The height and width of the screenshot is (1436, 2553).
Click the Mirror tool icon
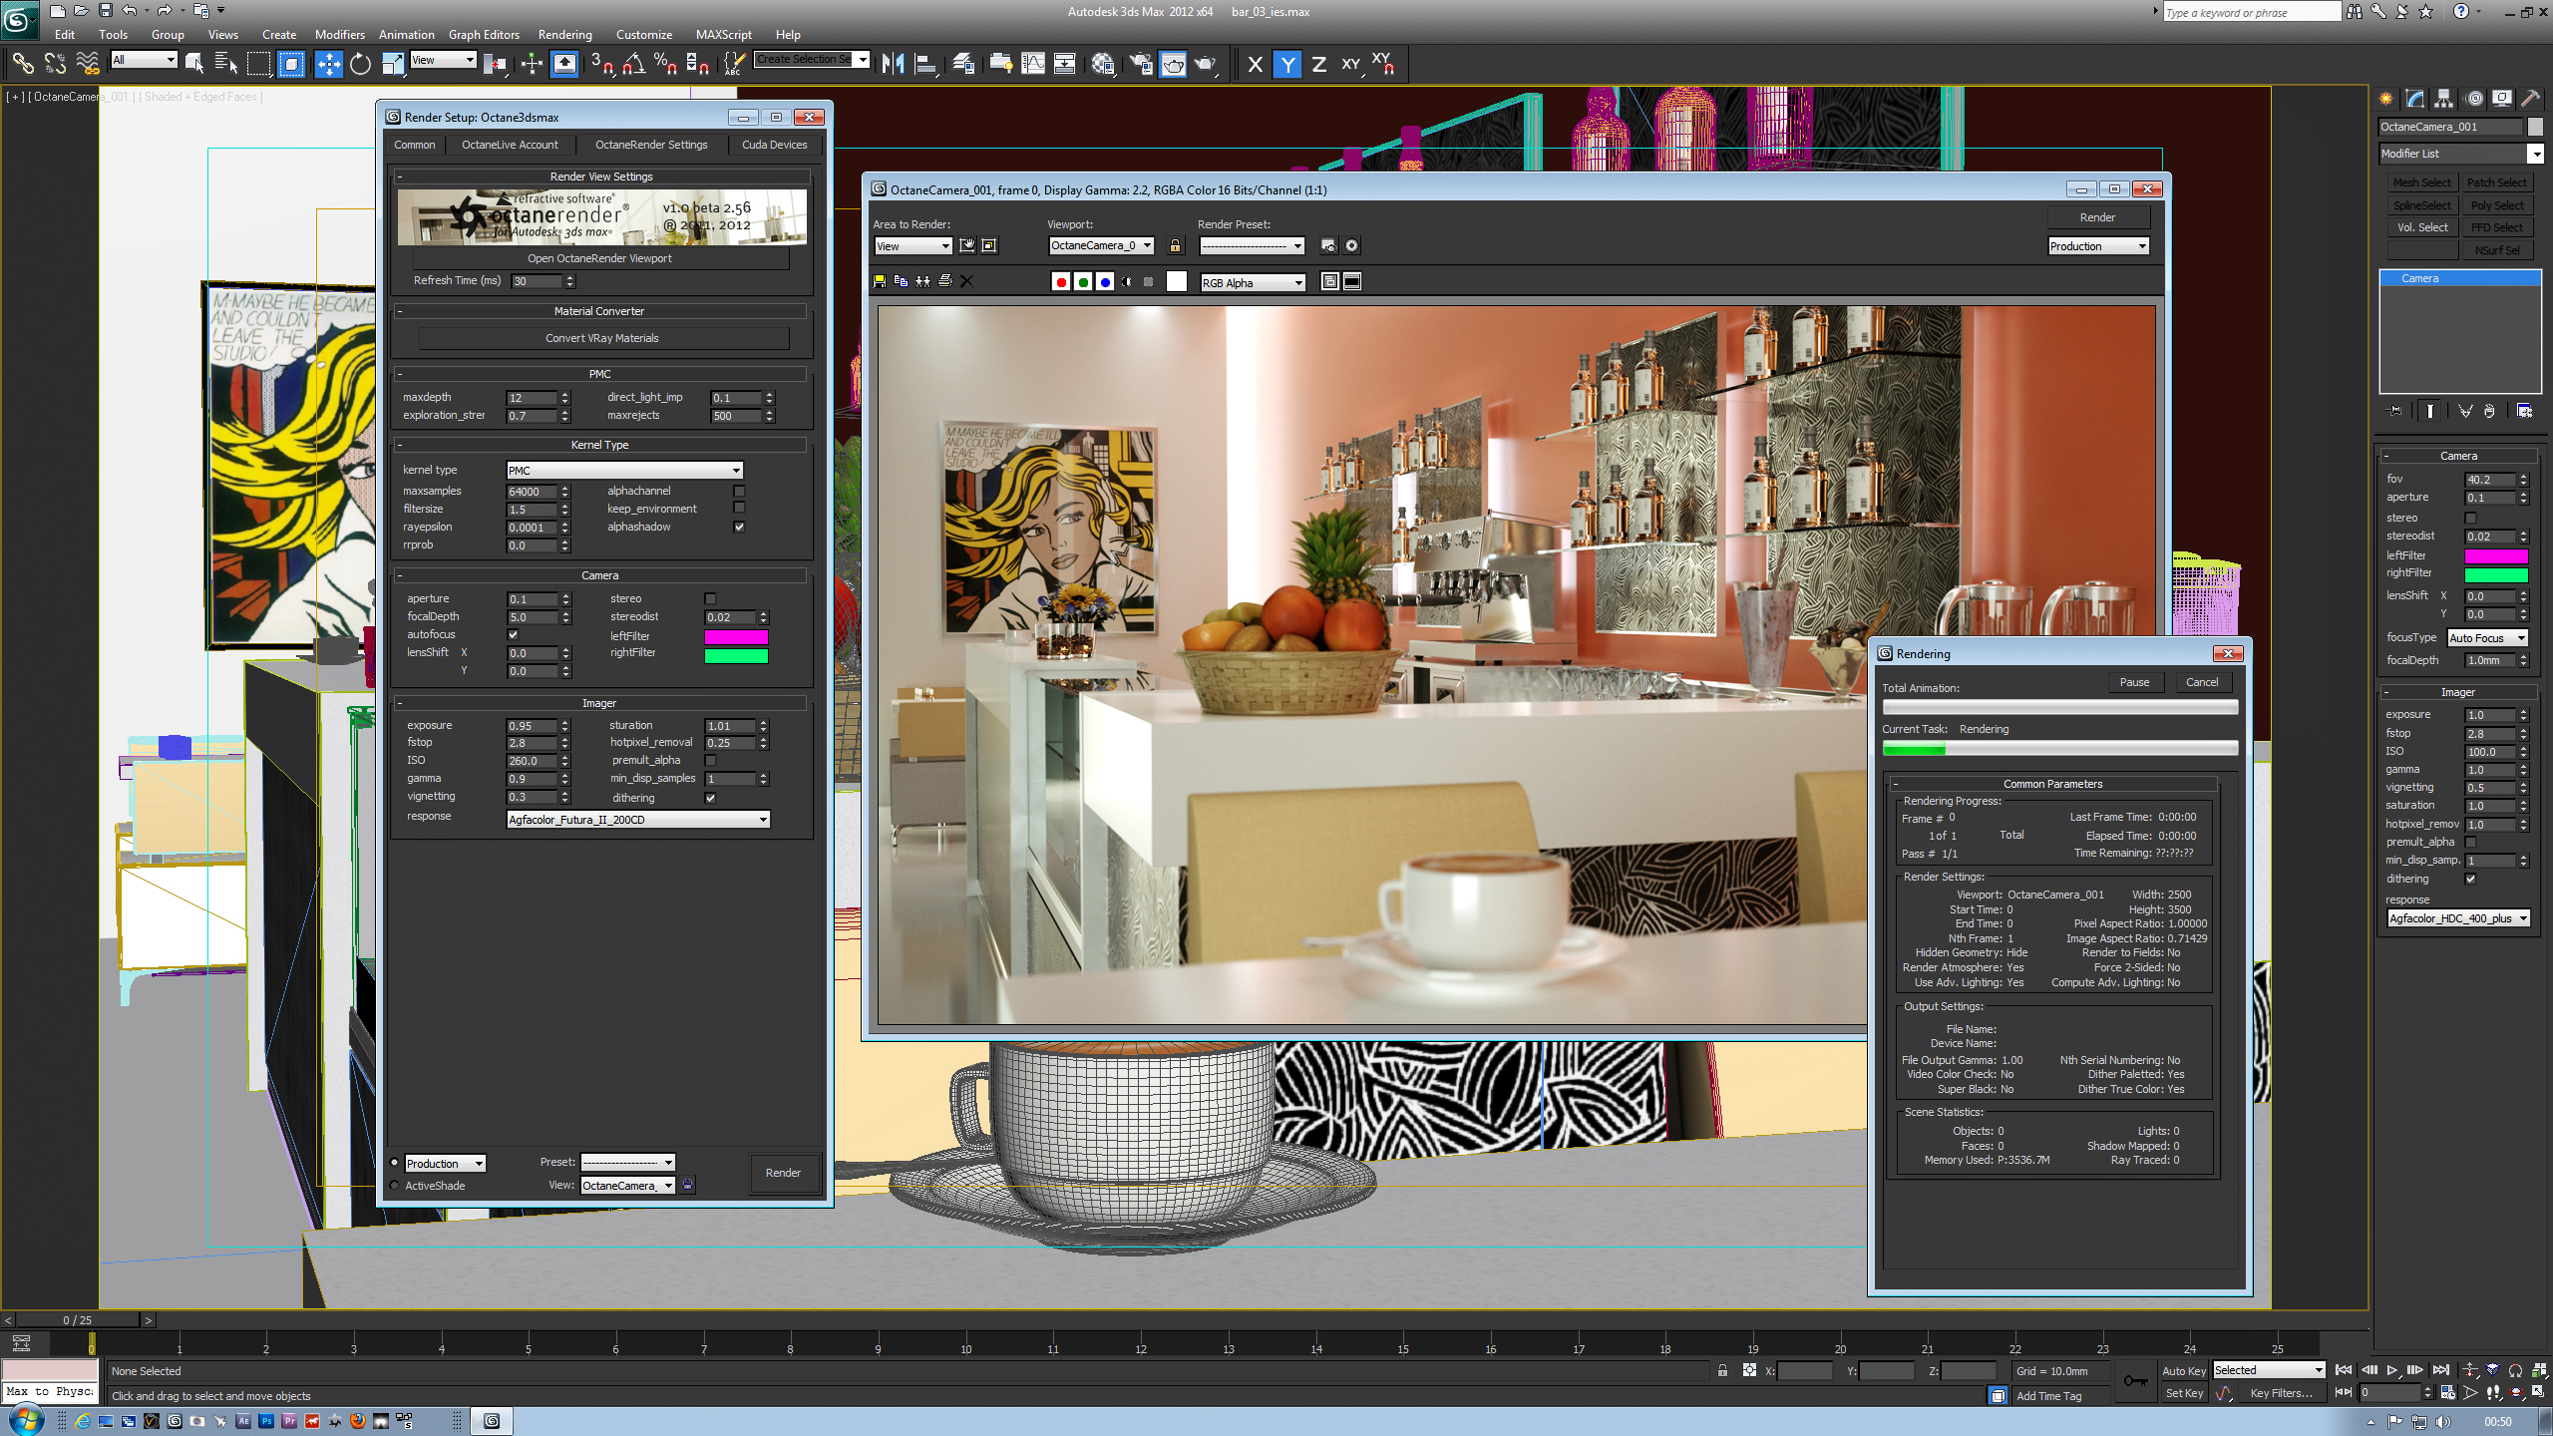[x=893, y=64]
